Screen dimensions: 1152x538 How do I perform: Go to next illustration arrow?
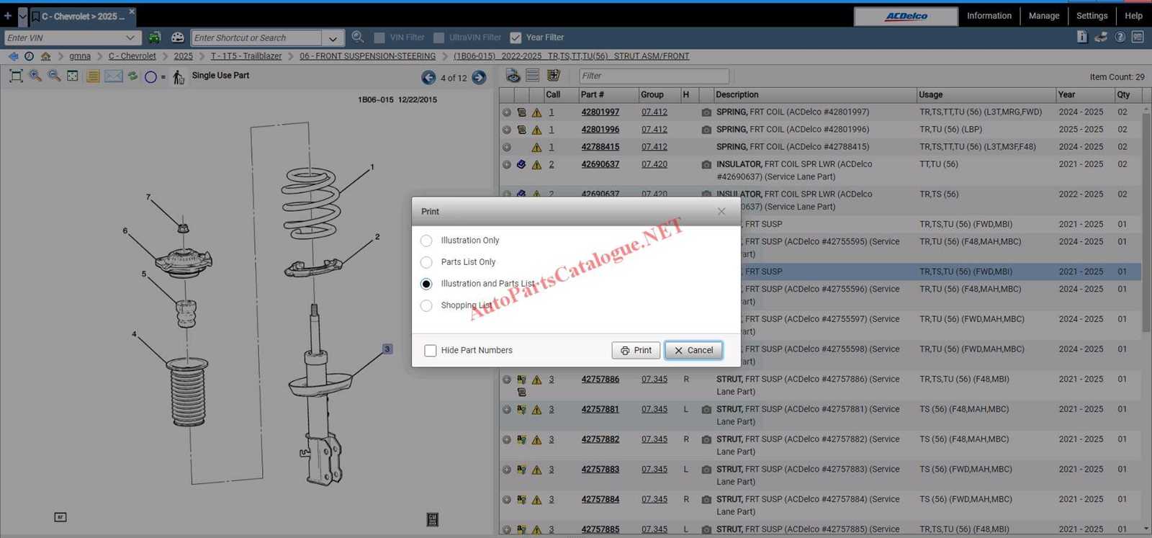click(x=479, y=78)
